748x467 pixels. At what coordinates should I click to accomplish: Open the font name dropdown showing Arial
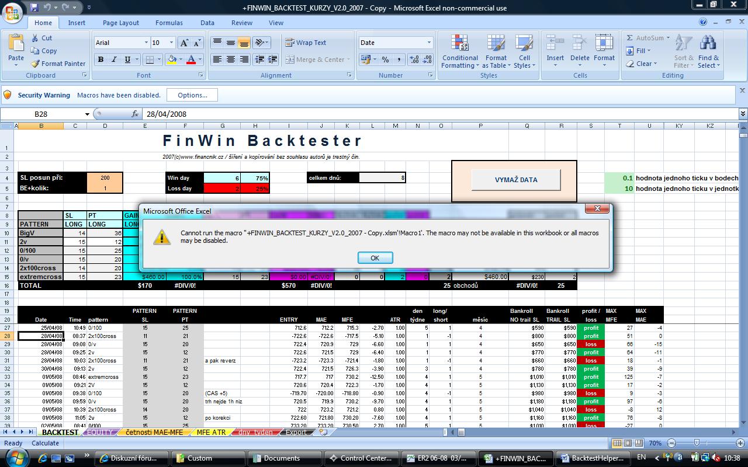(146, 43)
